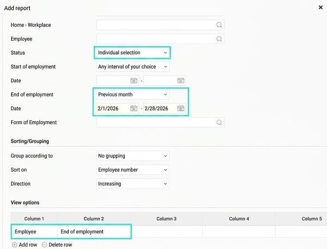Click search icon in Form of Employment field
This screenshot has height=249, width=327.
click(219, 122)
